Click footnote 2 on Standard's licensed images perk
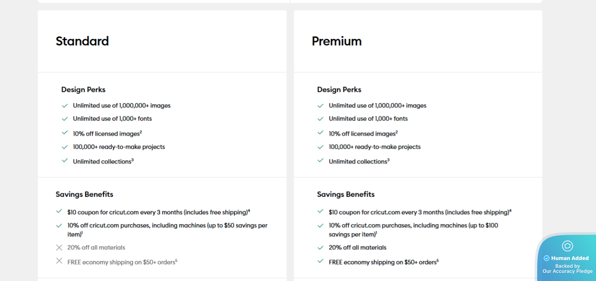Image resolution: width=596 pixels, height=281 pixels. 140,132
